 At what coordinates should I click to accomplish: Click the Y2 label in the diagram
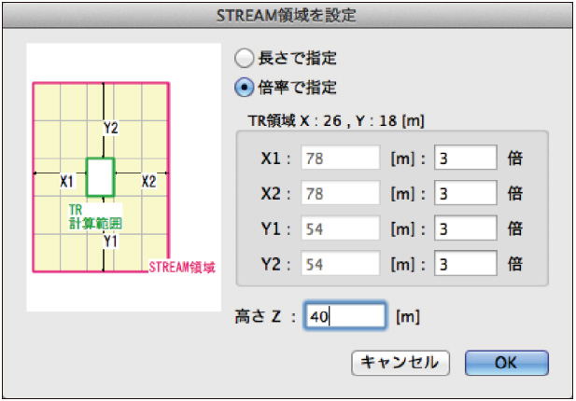click(x=110, y=127)
